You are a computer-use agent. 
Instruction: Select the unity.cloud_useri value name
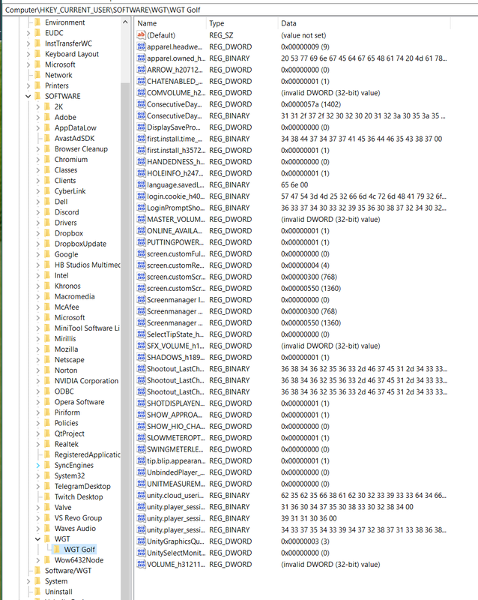(175, 496)
